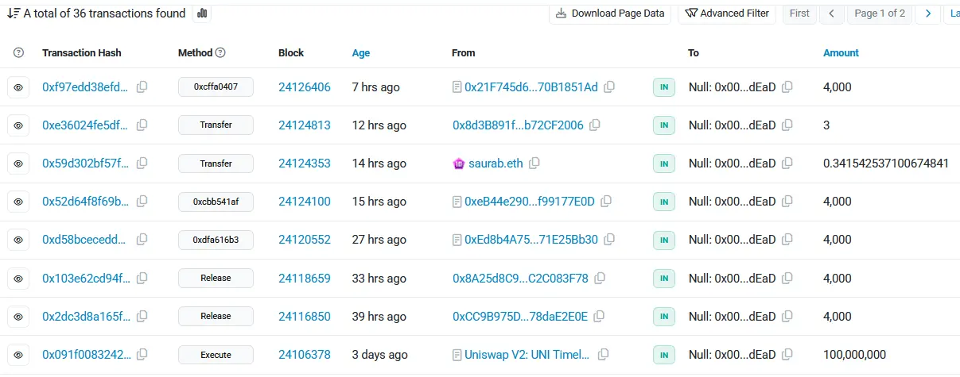
Task: Click the help icon in the table header
Action: click(x=19, y=53)
